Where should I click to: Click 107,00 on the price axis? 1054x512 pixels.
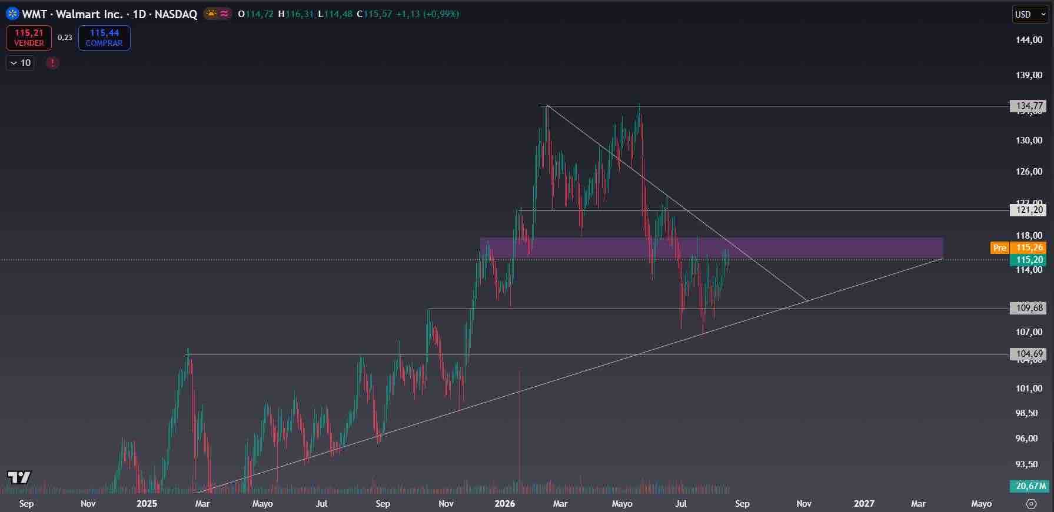tap(1029, 332)
